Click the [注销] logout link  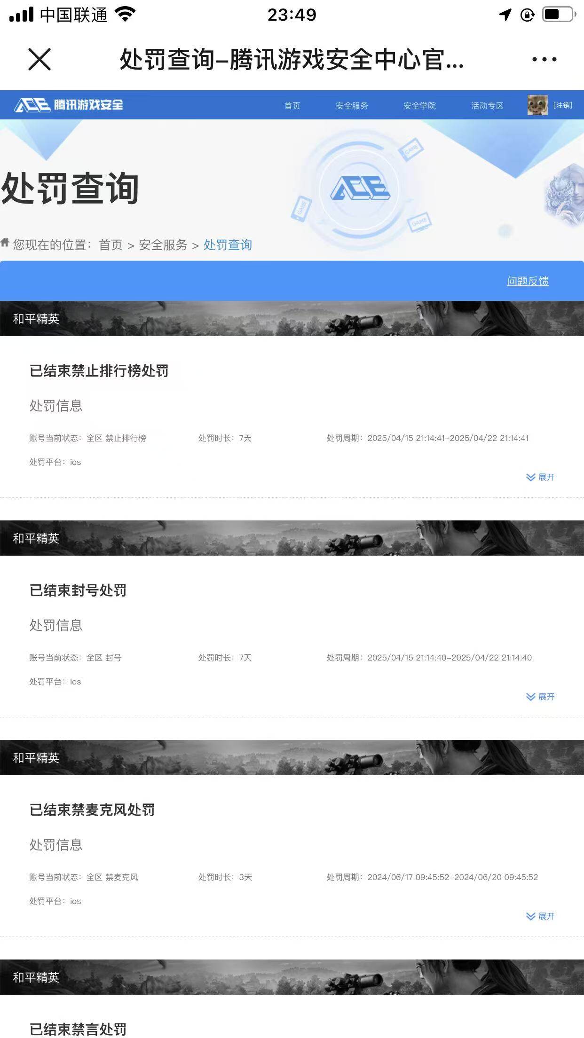[x=563, y=105]
